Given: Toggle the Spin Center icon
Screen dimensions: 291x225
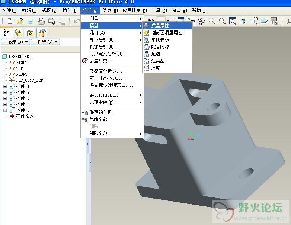Looking at the screenshot, I should pos(191,21).
